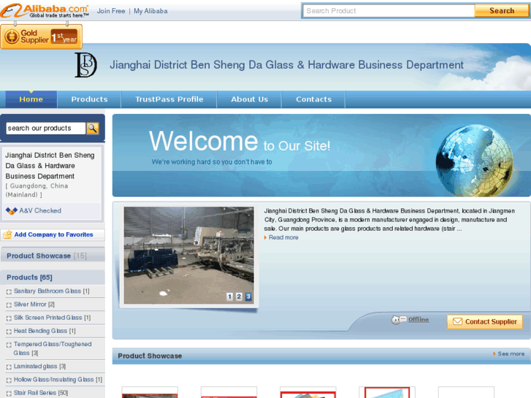The height and width of the screenshot is (398, 531).
Task: Open the Laminated glass [3] link
Action: tap(39, 367)
